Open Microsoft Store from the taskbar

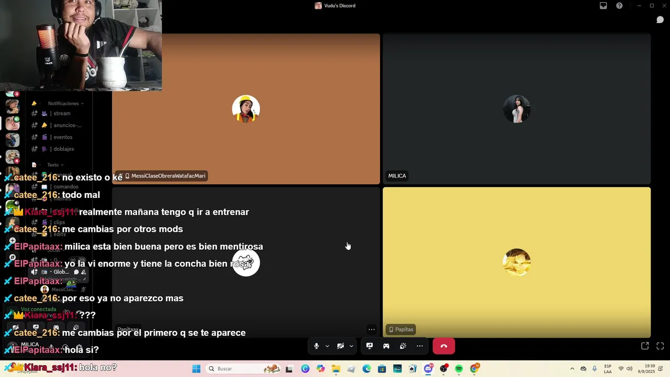coord(382,369)
